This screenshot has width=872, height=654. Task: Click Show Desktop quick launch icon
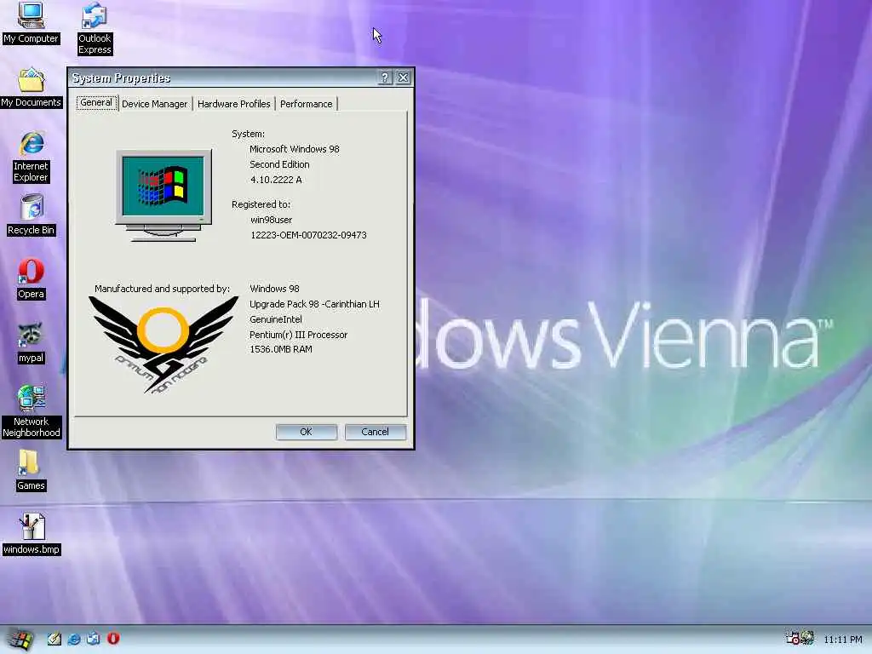54,639
